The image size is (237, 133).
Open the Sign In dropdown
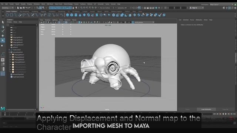(x=197, y=8)
